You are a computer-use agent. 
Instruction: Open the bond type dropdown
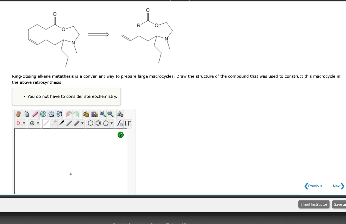[82, 123]
